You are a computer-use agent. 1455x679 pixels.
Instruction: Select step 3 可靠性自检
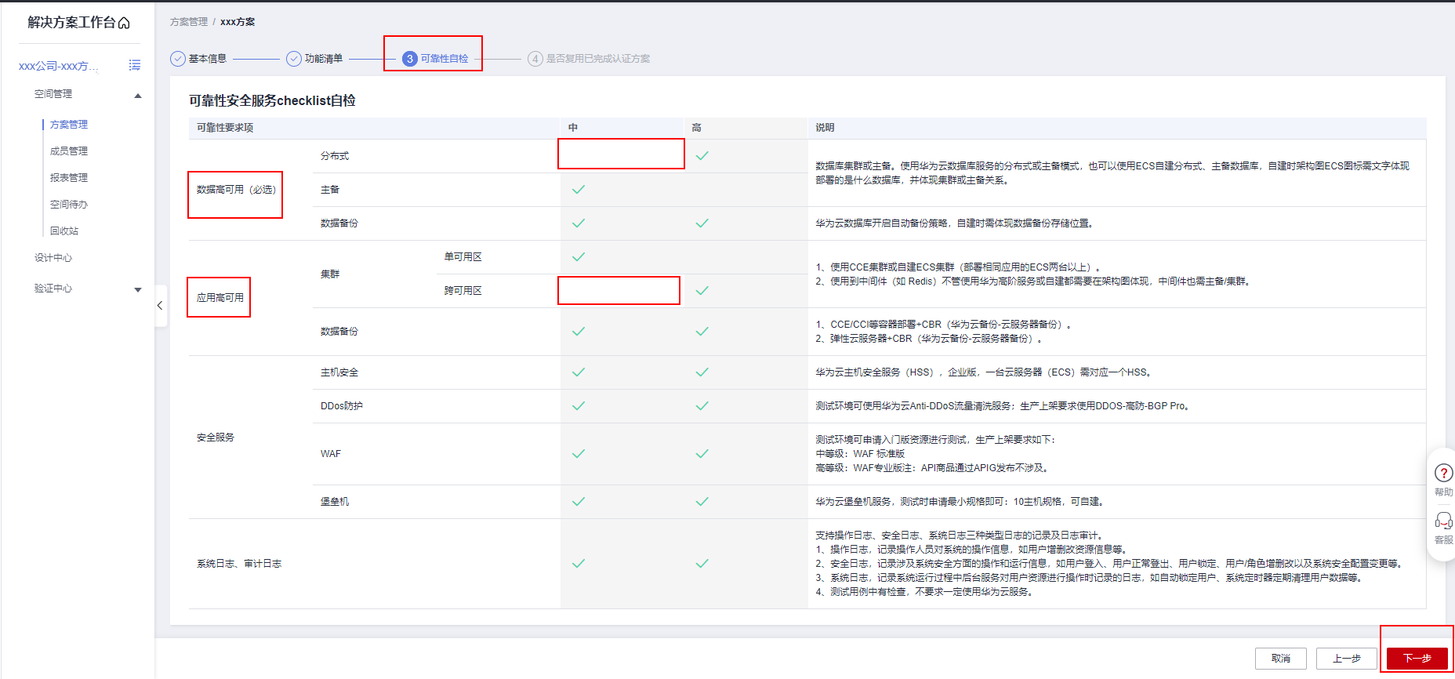435,59
